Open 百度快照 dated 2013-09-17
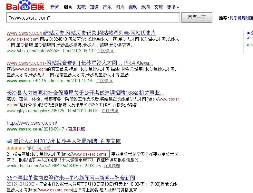This screenshot has height=193, width=253. tap(76, 129)
